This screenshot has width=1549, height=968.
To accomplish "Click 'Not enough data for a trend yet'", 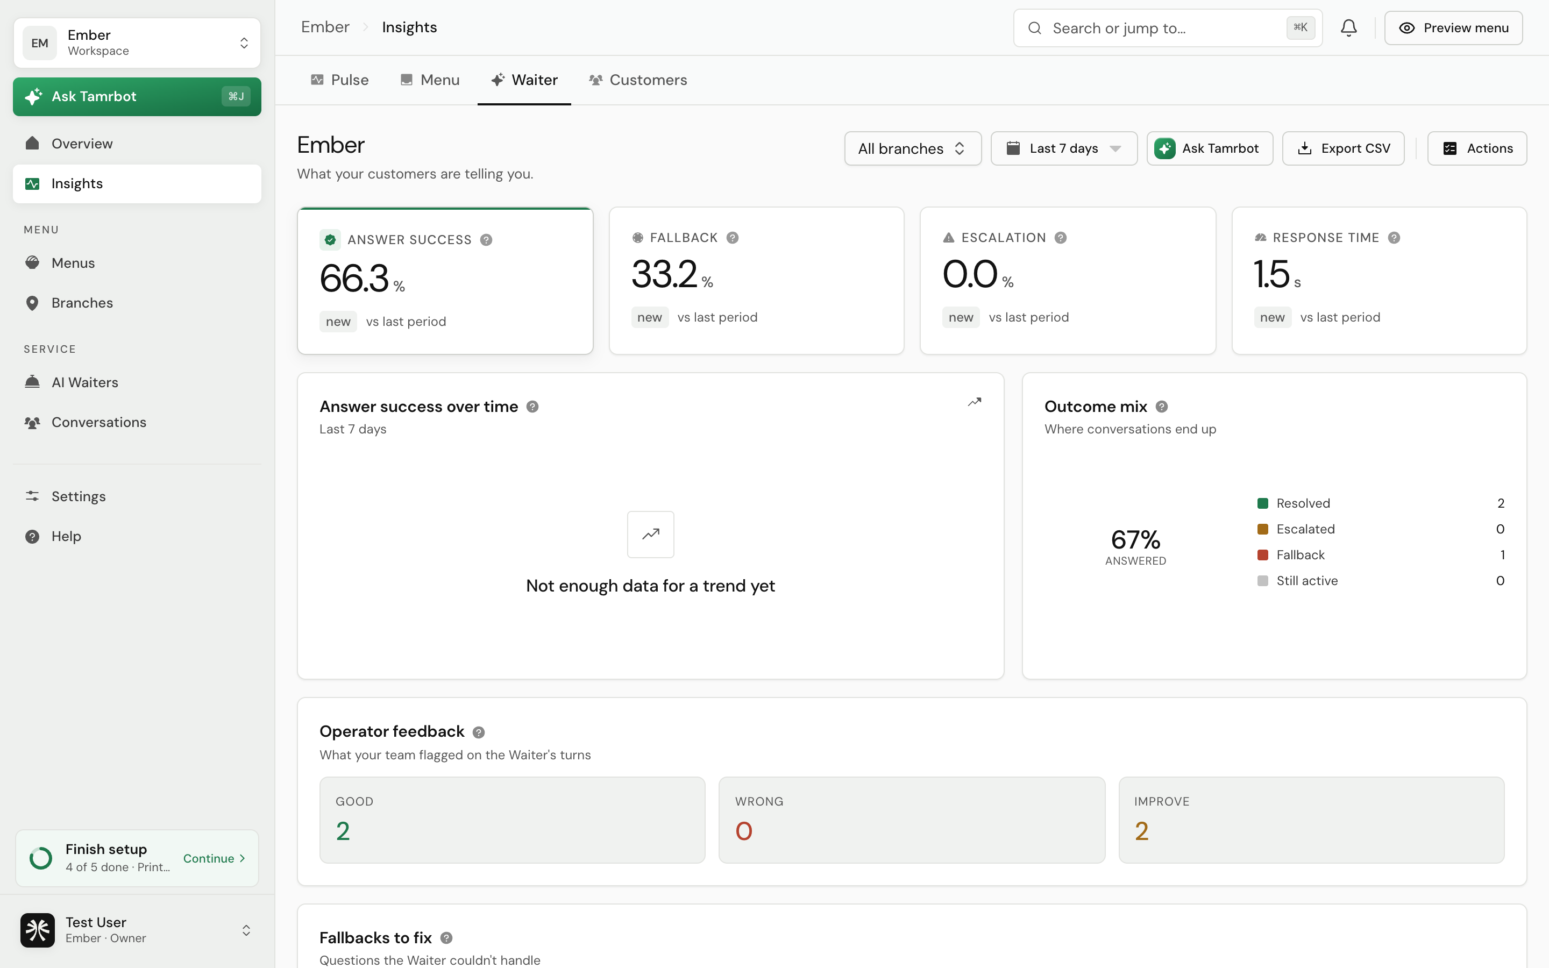I will click(x=650, y=586).
